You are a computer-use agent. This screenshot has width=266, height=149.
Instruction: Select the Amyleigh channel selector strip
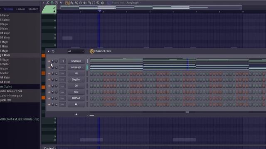(87, 67)
